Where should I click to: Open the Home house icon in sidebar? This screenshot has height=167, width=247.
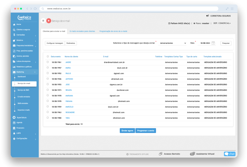click(x=14, y=25)
